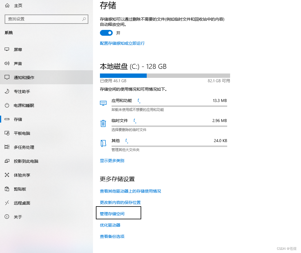The image size is (301, 253).
Task: Open 查看备份选项 link
Action: [112, 236]
